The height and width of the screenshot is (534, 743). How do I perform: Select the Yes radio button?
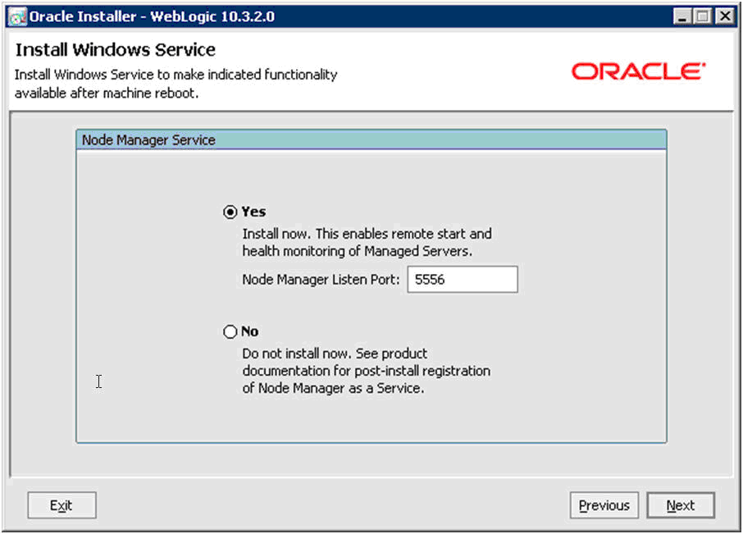pyautogui.click(x=230, y=212)
